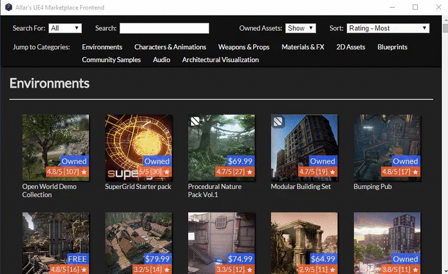Open the Owned Assets Show dropdown
This screenshot has width=448, height=274.
301,29
